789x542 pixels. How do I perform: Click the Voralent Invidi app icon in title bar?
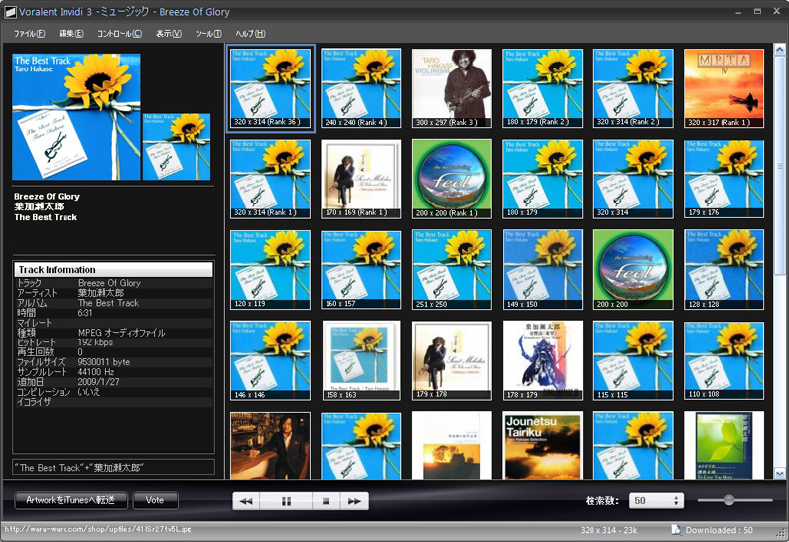coord(10,11)
